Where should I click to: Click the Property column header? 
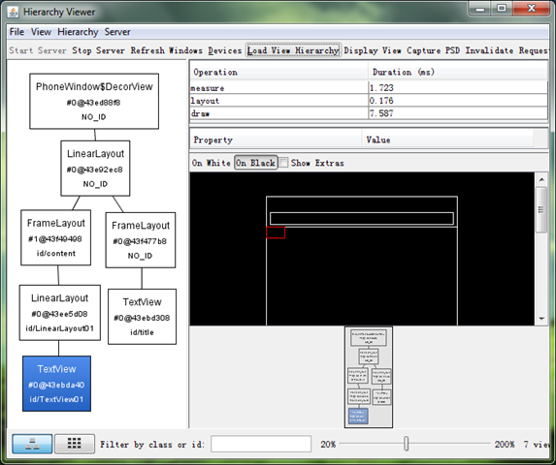click(276, 140)
